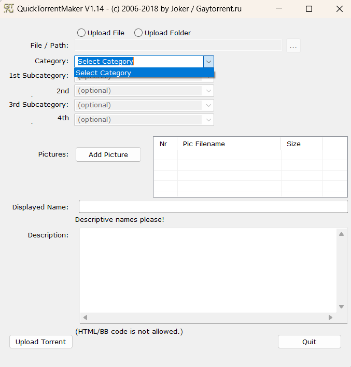
Task: Click the QuickTorrentMaker app icon in title bar
Action: [9, 9]
